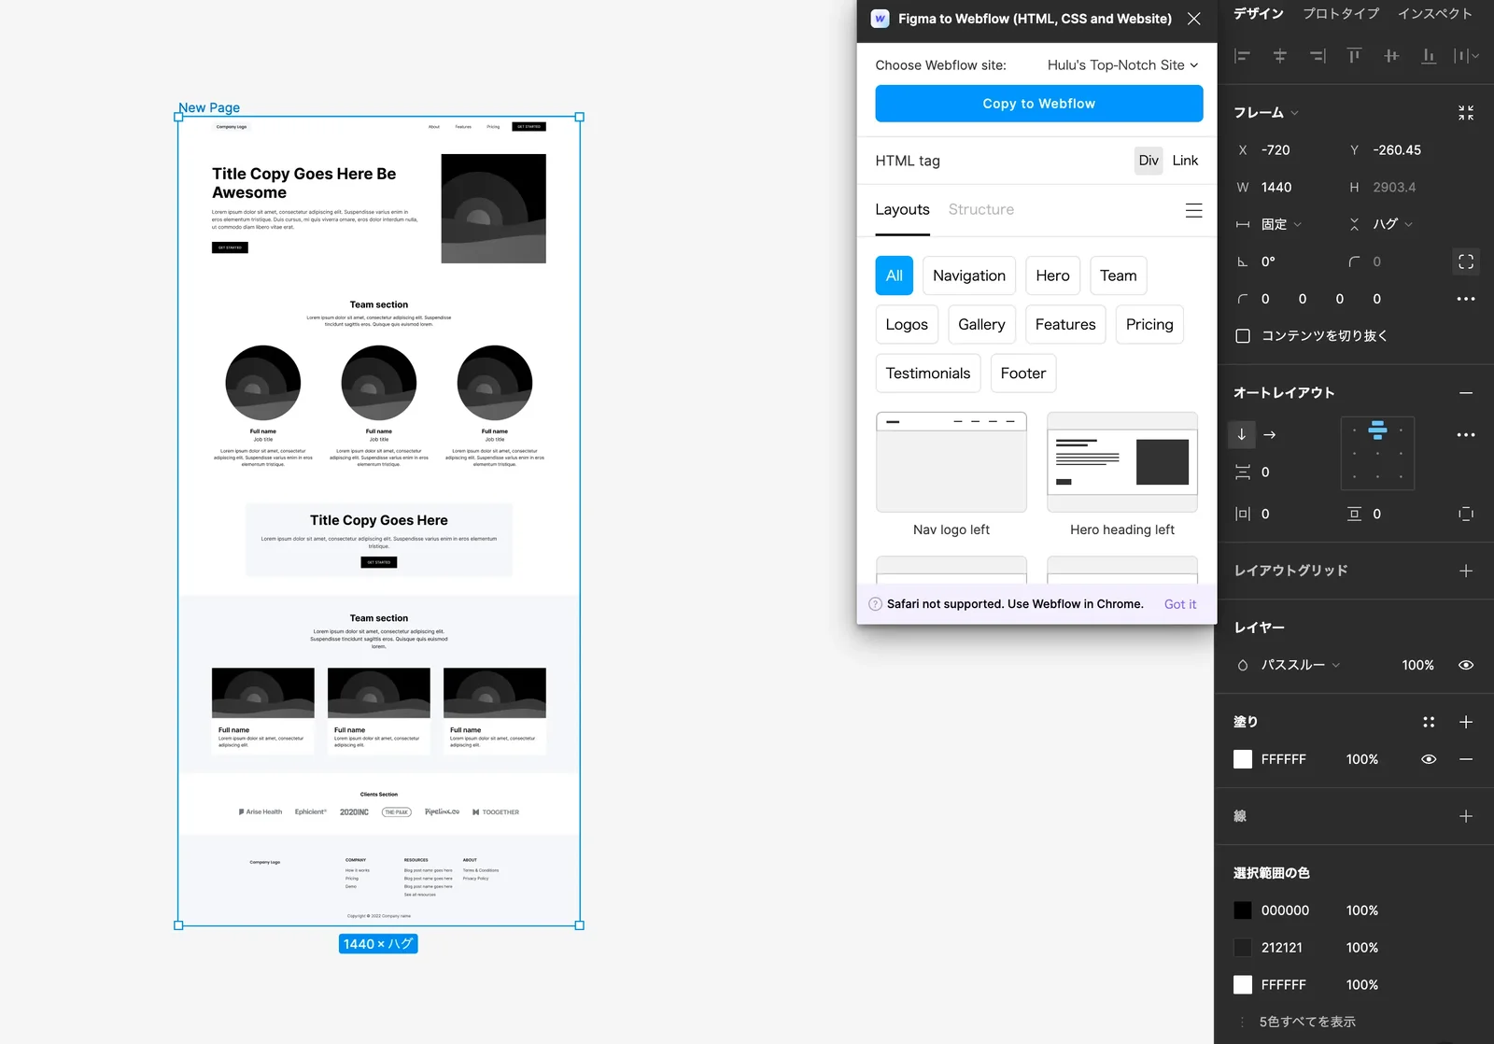This screenshot has width=1494, height=1044.
Task: Switch to the Design tab
Action: [1258, 14]
